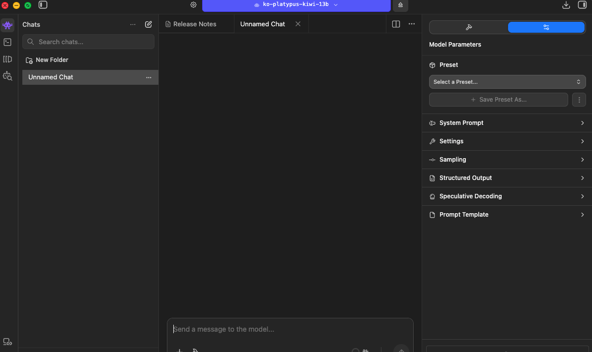Image resolution: width=592 pixels, height=352 pixels.
Task: Click the Search chats field
Action: point(88,42)
